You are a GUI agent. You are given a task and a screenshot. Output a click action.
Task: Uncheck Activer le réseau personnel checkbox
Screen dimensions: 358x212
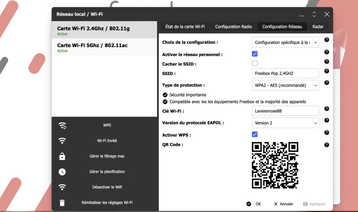click(x=255, y=54)
